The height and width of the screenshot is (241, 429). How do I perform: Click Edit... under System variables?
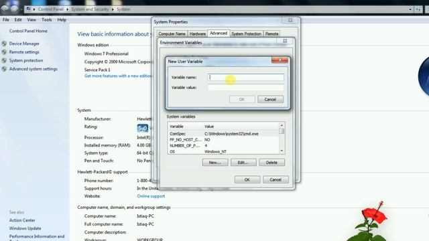coord(243,163)
